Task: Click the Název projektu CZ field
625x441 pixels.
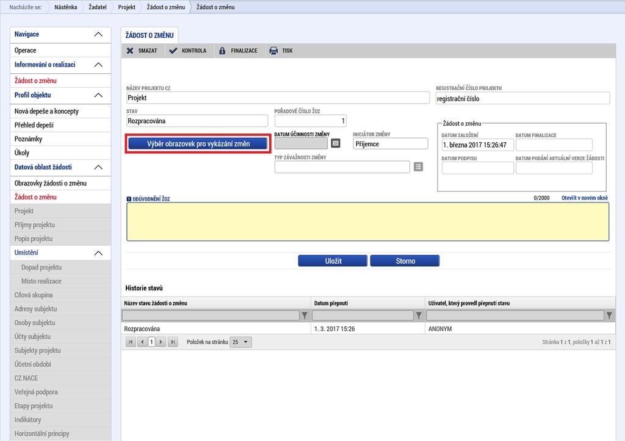Action: tap(278, 98)
